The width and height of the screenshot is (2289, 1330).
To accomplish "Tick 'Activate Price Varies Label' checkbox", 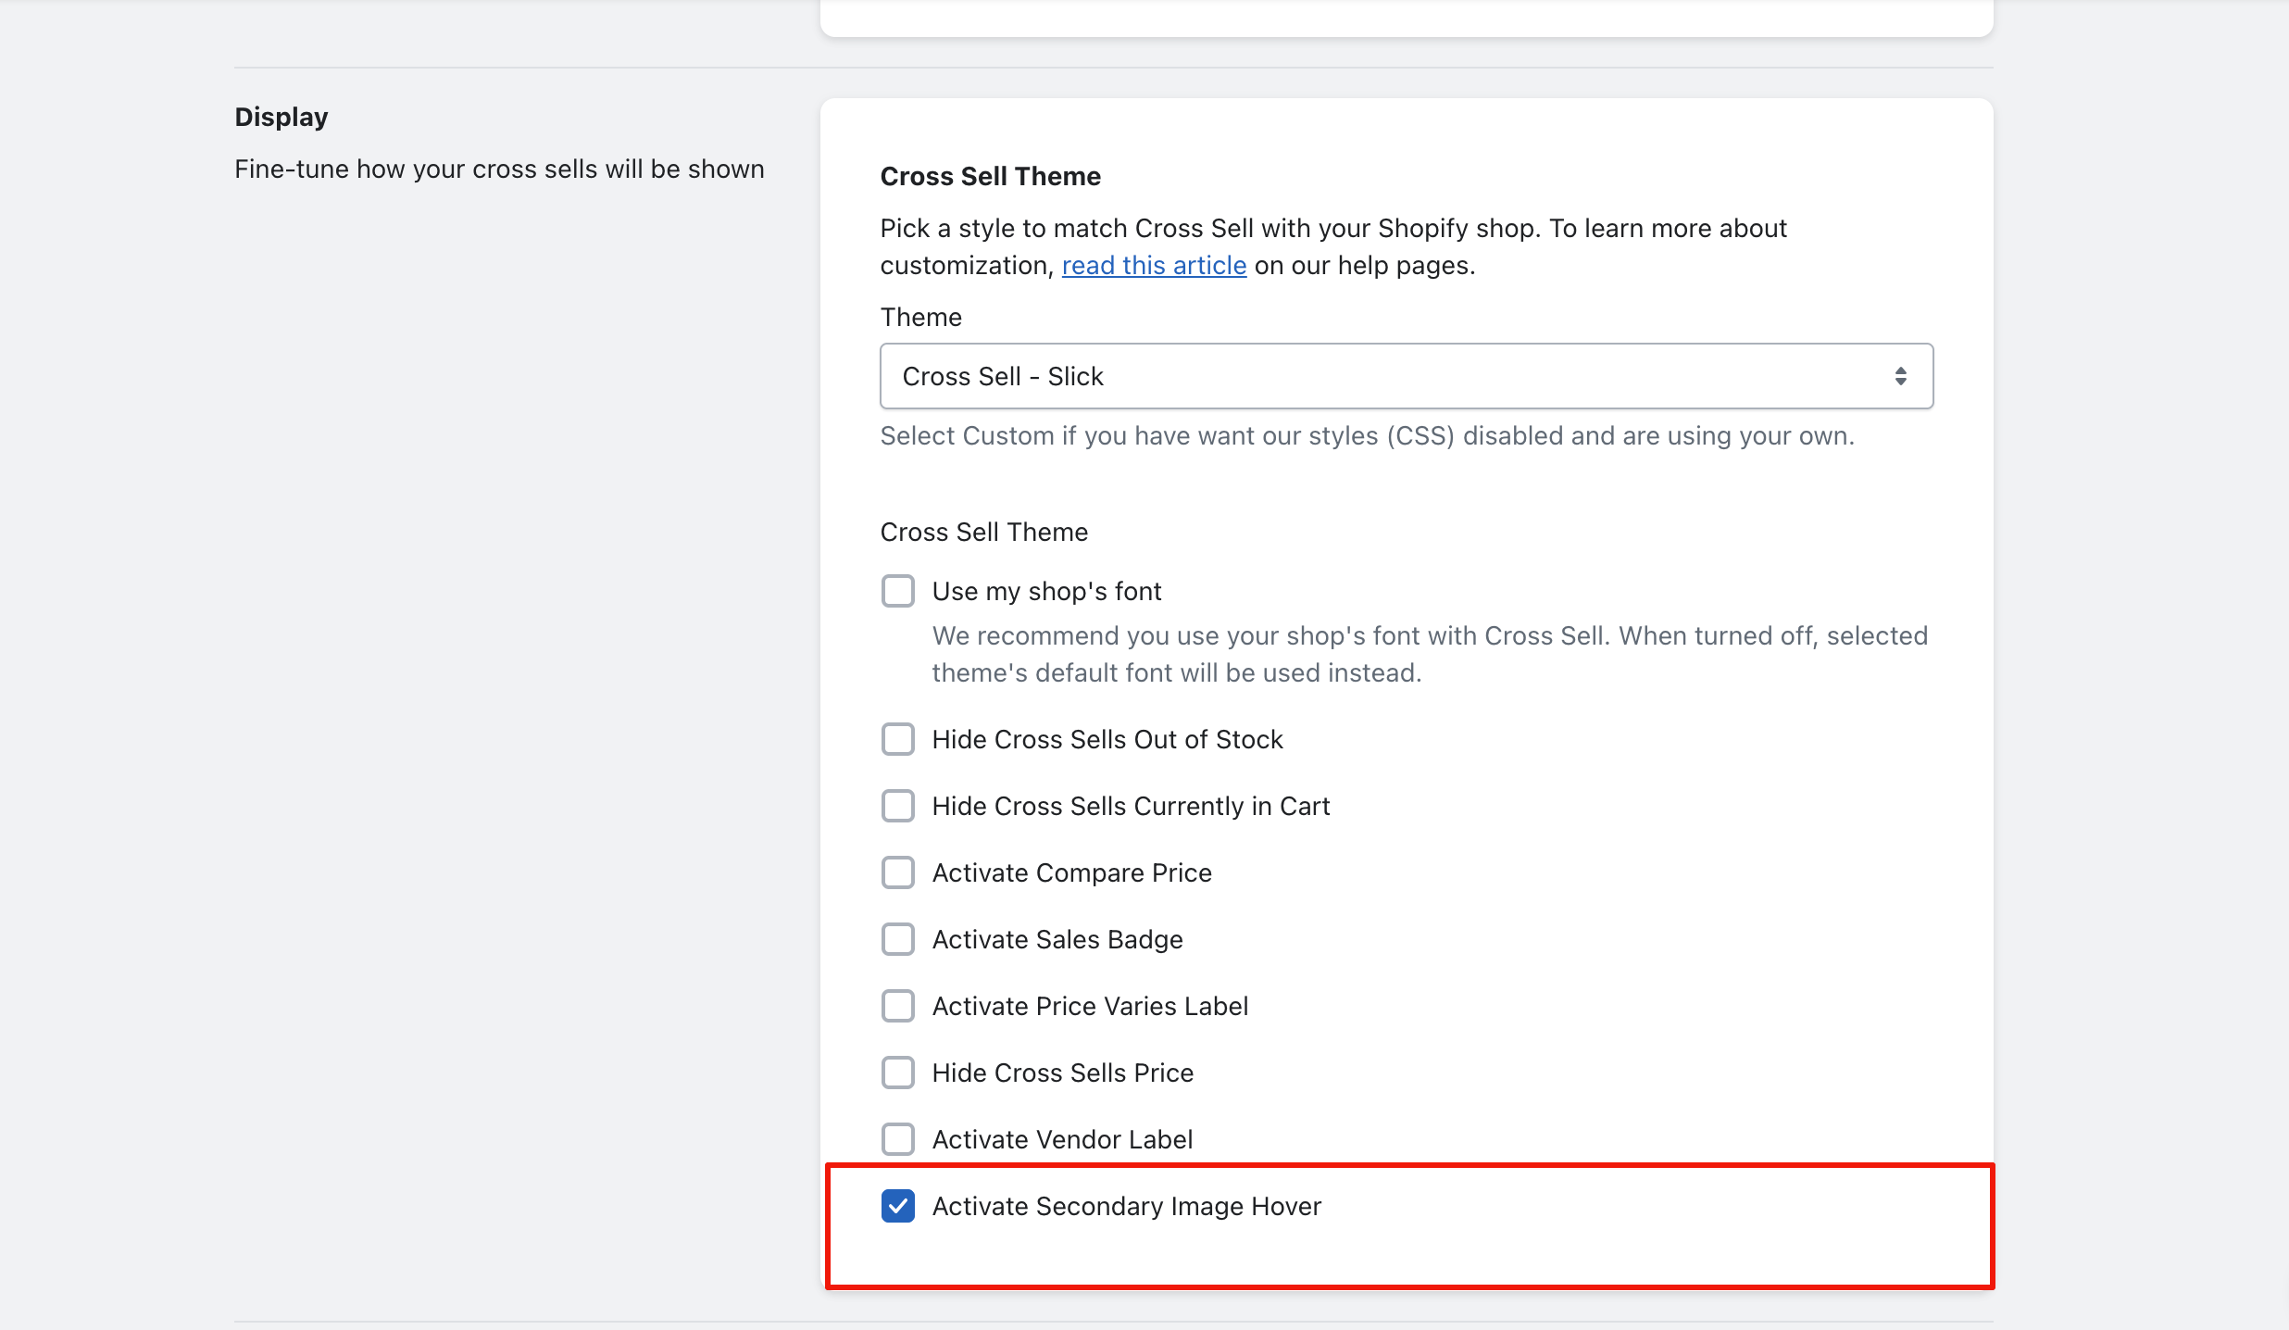I will 897,1006.
